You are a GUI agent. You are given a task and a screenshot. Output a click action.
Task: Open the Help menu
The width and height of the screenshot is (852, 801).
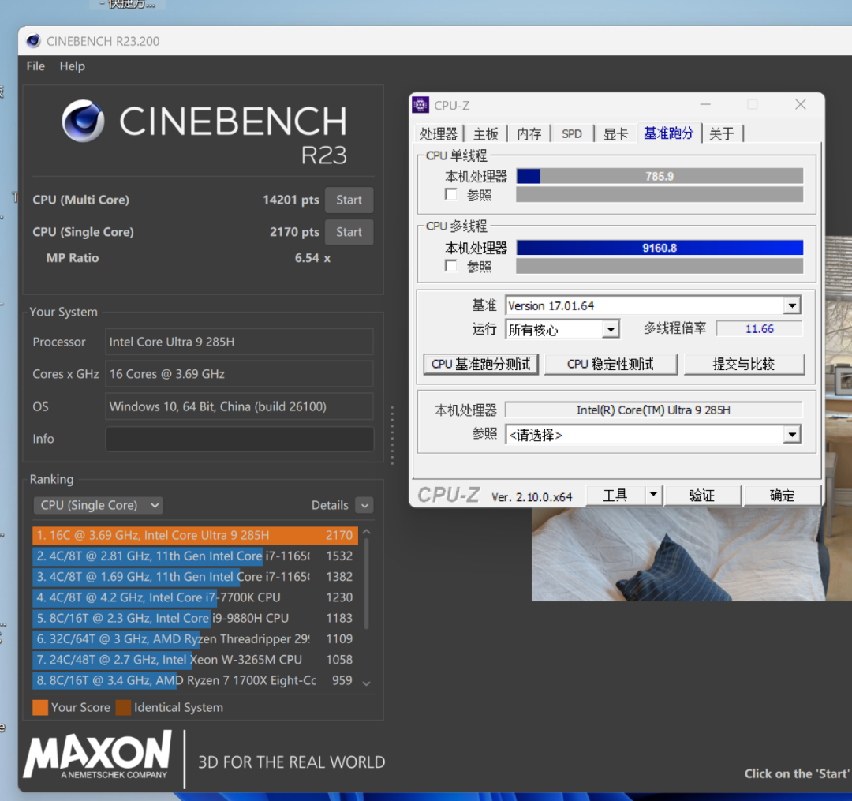point(73,66)
